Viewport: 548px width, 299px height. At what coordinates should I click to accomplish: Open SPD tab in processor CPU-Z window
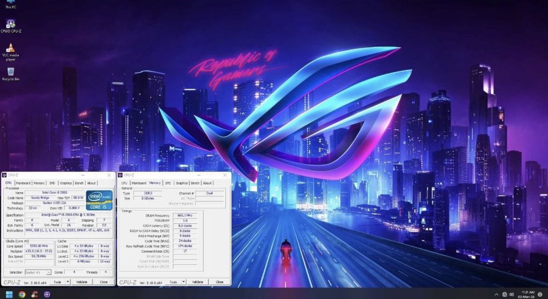click(52, 183)
